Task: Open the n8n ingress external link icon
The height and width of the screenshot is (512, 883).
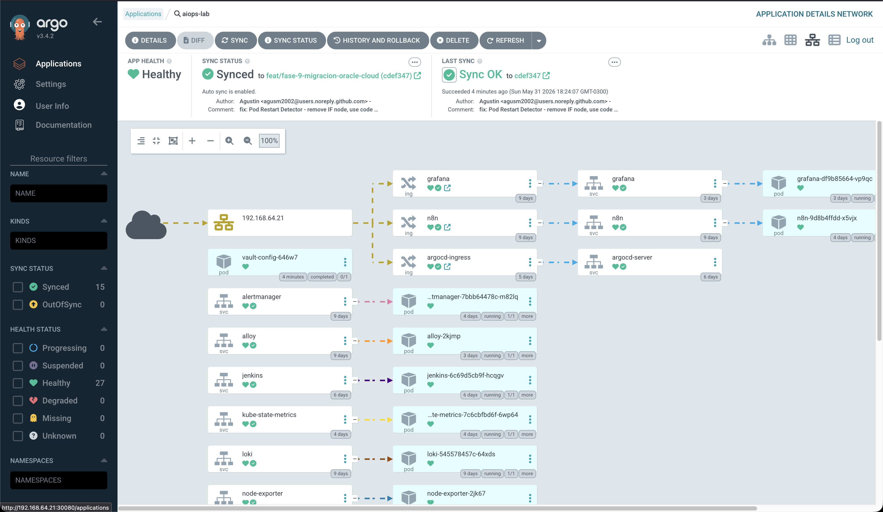Action: 447,227
